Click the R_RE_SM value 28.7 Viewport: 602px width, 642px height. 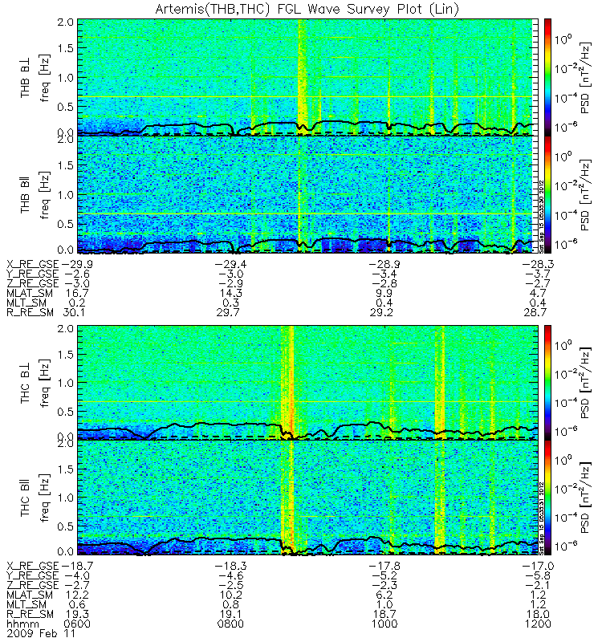[535, 312]
